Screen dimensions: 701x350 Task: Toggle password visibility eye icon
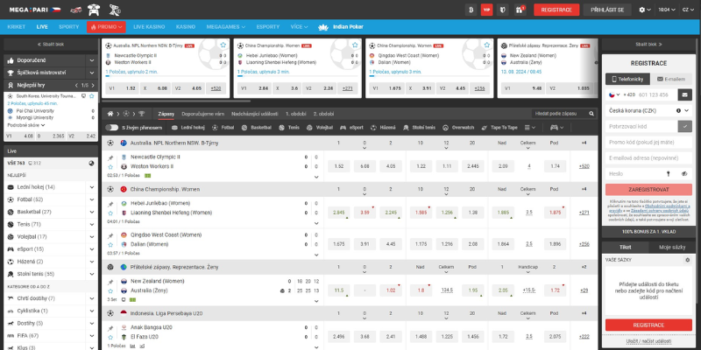[x=684, y=174]
